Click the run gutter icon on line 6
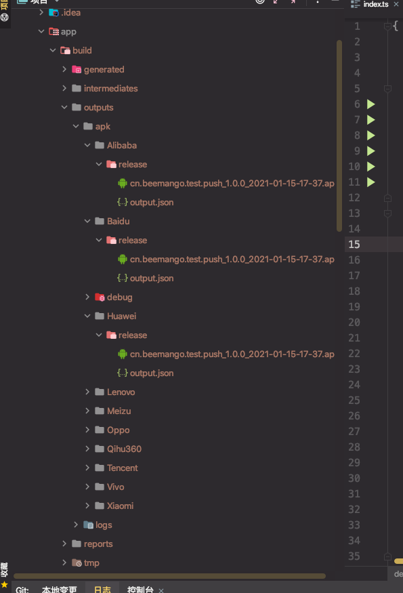The width and height of the screenshot is (403, 593). click(371, 104)
